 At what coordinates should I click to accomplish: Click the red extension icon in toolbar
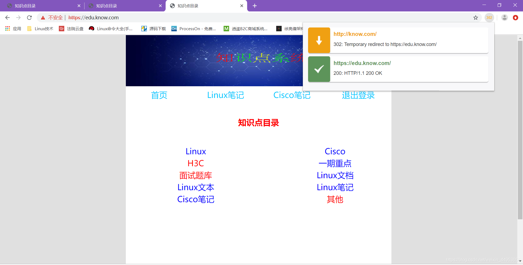point(516,17)
